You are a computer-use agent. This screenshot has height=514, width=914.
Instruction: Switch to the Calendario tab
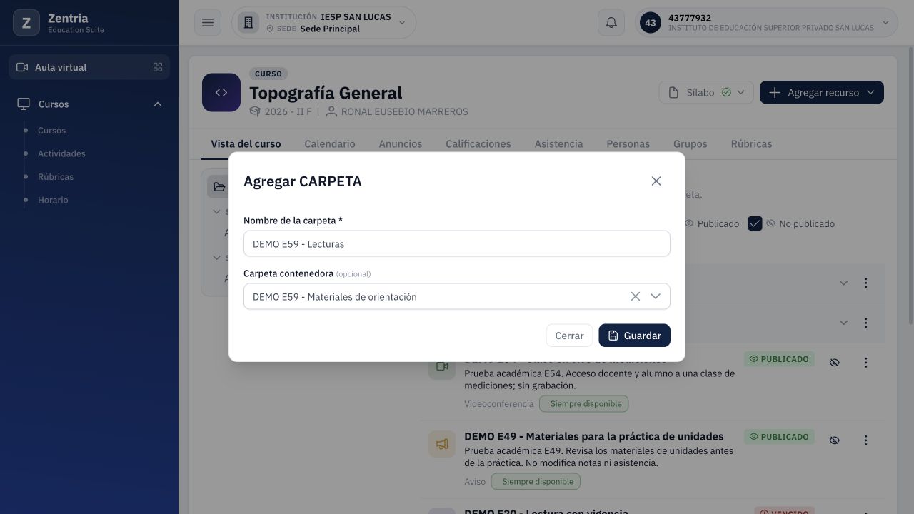pos(330,143)
